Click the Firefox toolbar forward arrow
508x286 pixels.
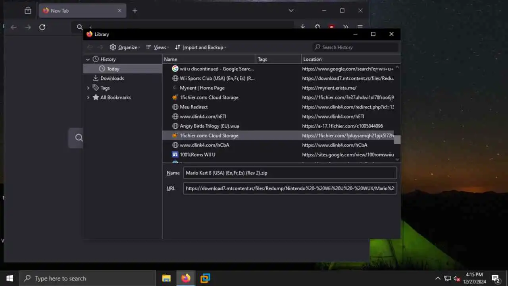[x=28, y=27]
